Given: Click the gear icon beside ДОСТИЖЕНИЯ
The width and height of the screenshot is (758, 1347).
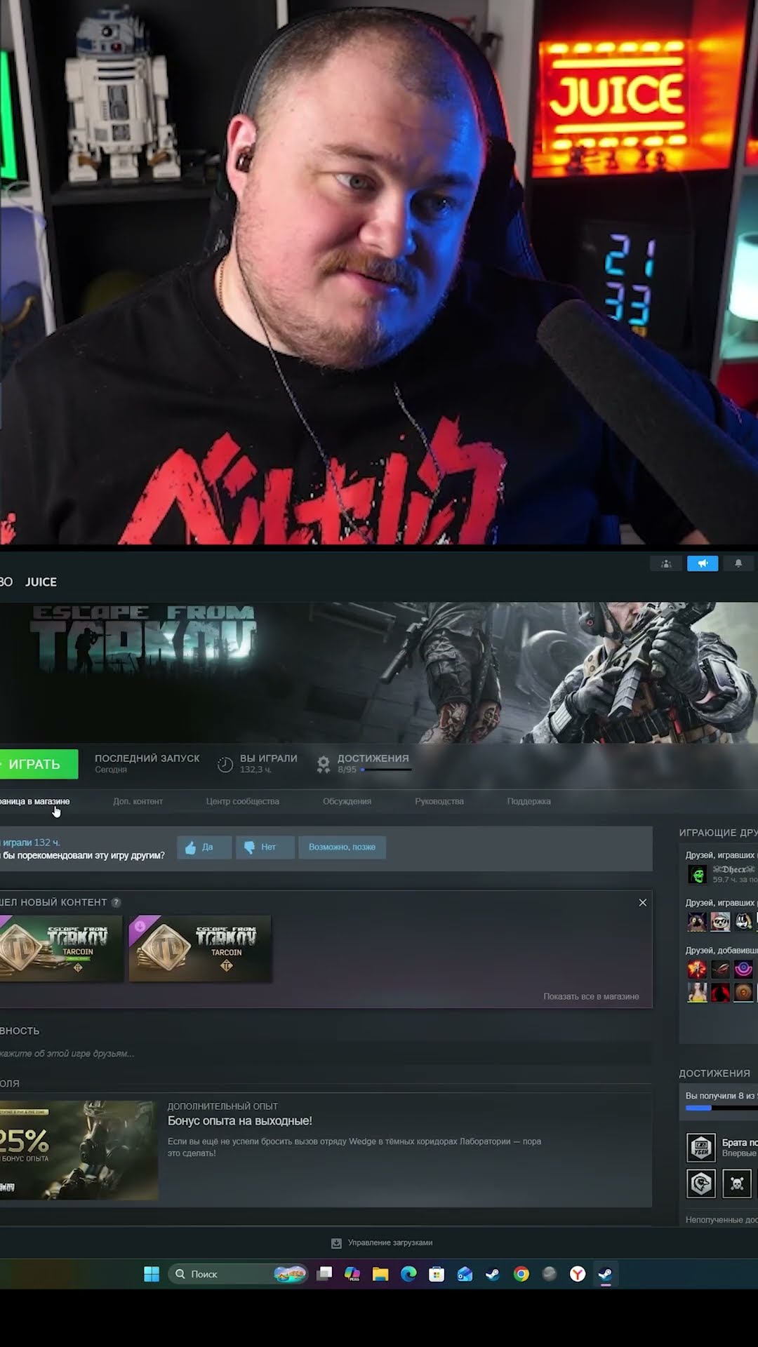Looking at the screenshot, I should pos(323,764).
